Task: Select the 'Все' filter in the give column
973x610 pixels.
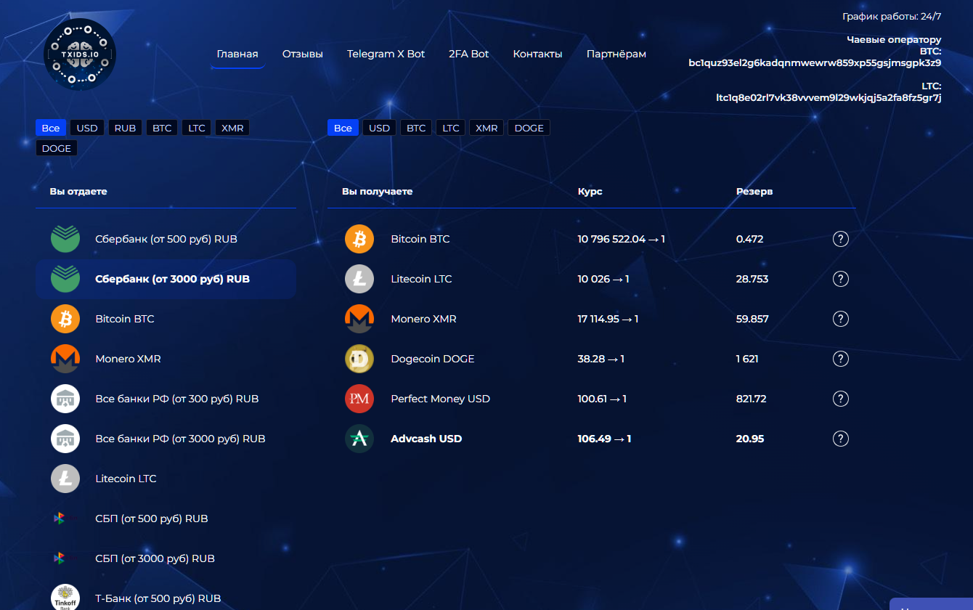Action: (x=51, y=128)
